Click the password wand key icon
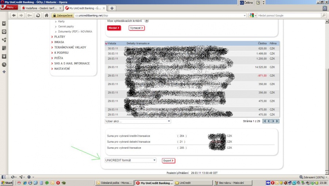This screenshot has width=329, height=186. pyautogui.click(x=30, y=15)
